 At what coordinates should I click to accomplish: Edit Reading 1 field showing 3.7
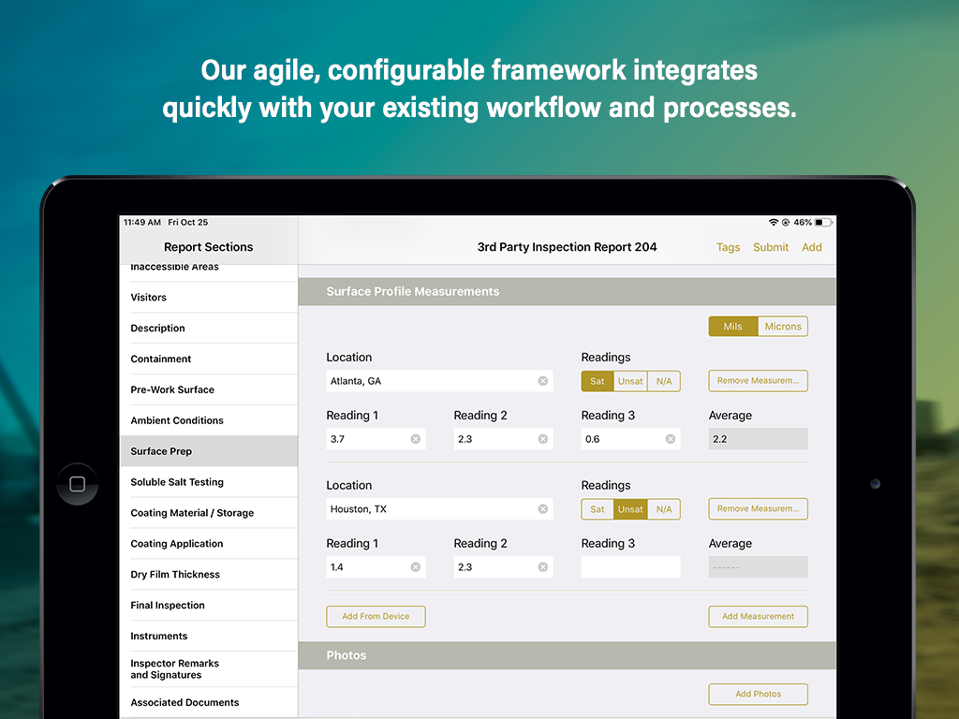tap(376, 439)
